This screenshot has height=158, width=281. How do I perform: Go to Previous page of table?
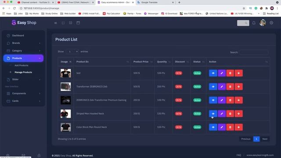246,139
